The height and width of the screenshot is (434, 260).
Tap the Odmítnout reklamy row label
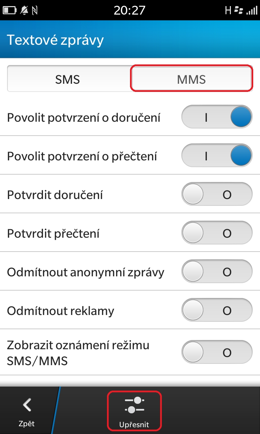(x=61, y=311)
